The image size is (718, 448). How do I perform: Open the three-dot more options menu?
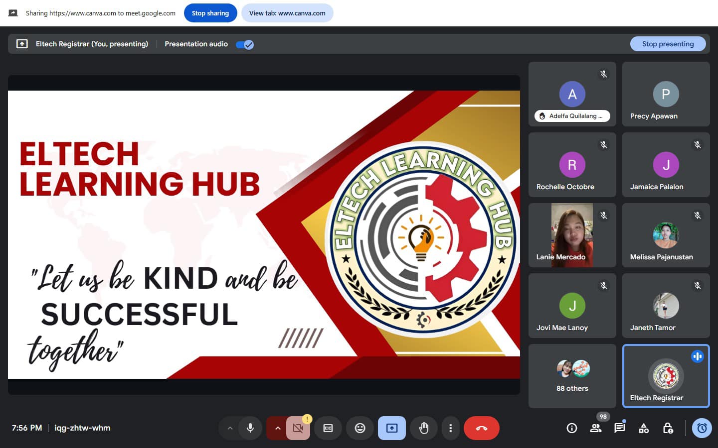(x=451, y=428)
